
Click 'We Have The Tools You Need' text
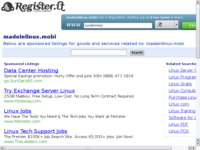point(65,116)
